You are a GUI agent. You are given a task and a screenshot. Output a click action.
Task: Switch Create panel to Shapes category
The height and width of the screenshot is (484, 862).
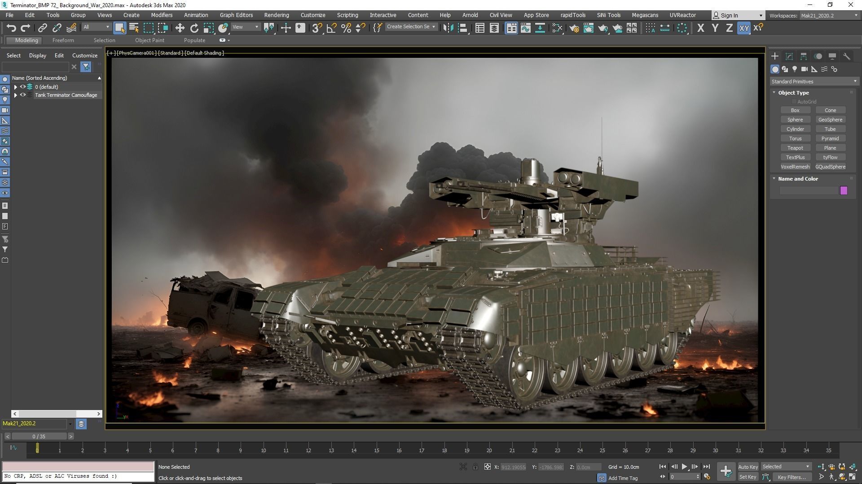pos(785,69)
